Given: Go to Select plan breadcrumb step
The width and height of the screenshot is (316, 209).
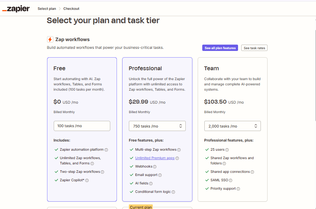Looking at the screenshot, I should click(47, 9).
